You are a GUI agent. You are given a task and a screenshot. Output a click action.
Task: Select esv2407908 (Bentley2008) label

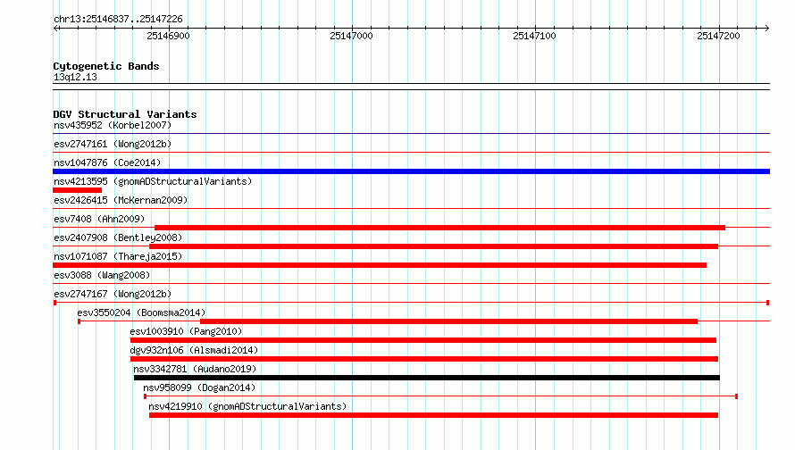[x=118, y=237]
